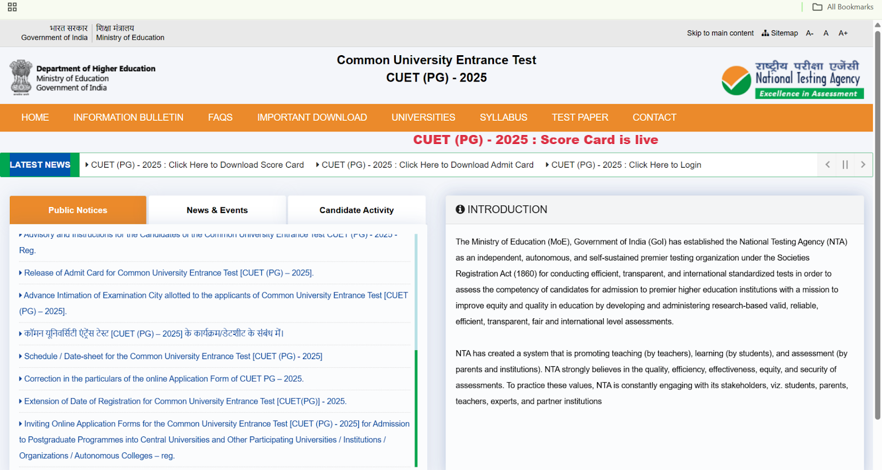Open the browser apps grid icon

point(12,7)
